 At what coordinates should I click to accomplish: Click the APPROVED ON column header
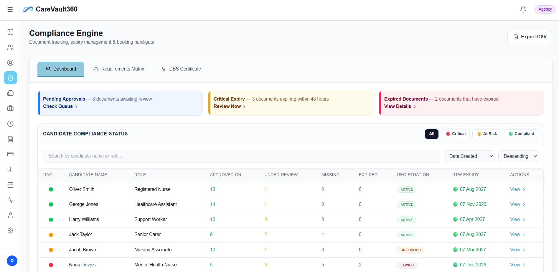225,175
